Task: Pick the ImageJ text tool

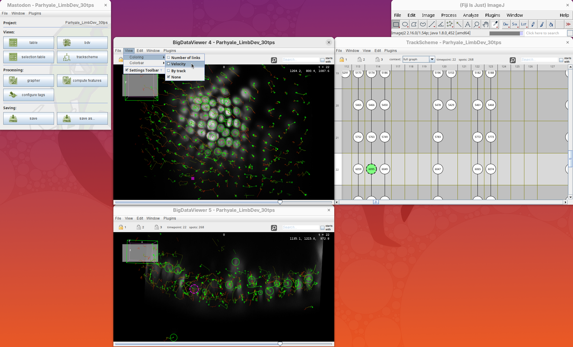Action: pyautogui.click(x=468, y=24)
